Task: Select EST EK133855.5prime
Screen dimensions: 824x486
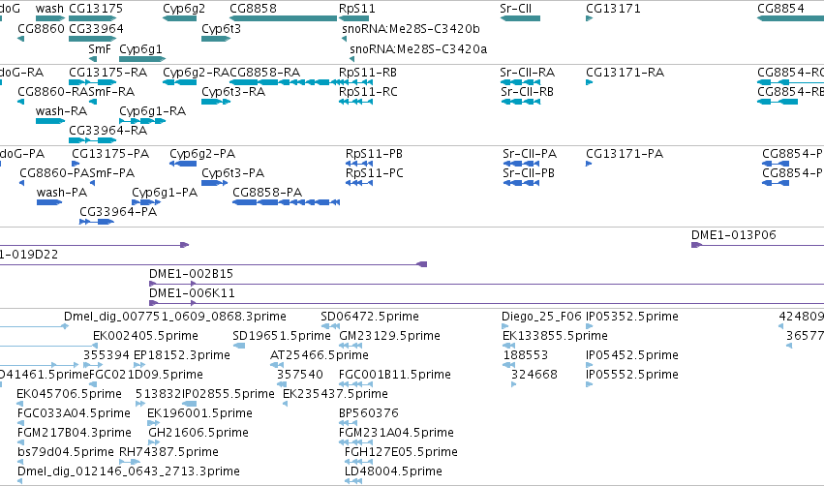Action: click(555, 336)
